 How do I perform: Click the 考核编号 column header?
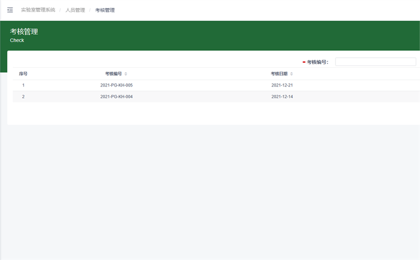tap(113, 74)
